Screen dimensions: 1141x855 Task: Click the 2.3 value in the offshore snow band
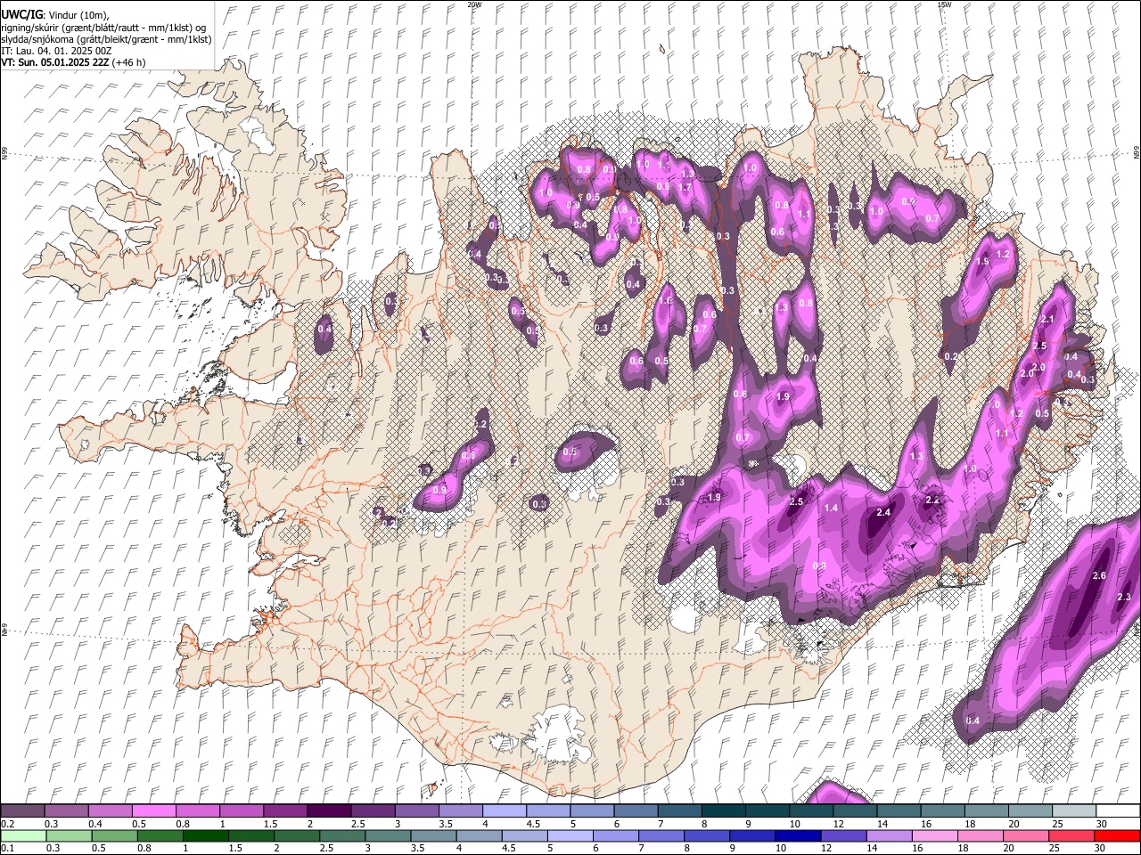(x=1124, y=597)
